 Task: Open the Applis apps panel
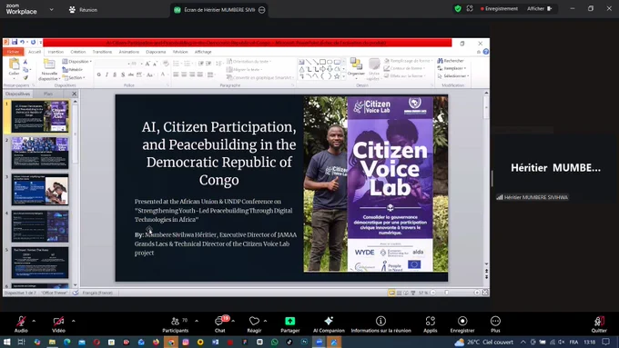coord(431,324)
